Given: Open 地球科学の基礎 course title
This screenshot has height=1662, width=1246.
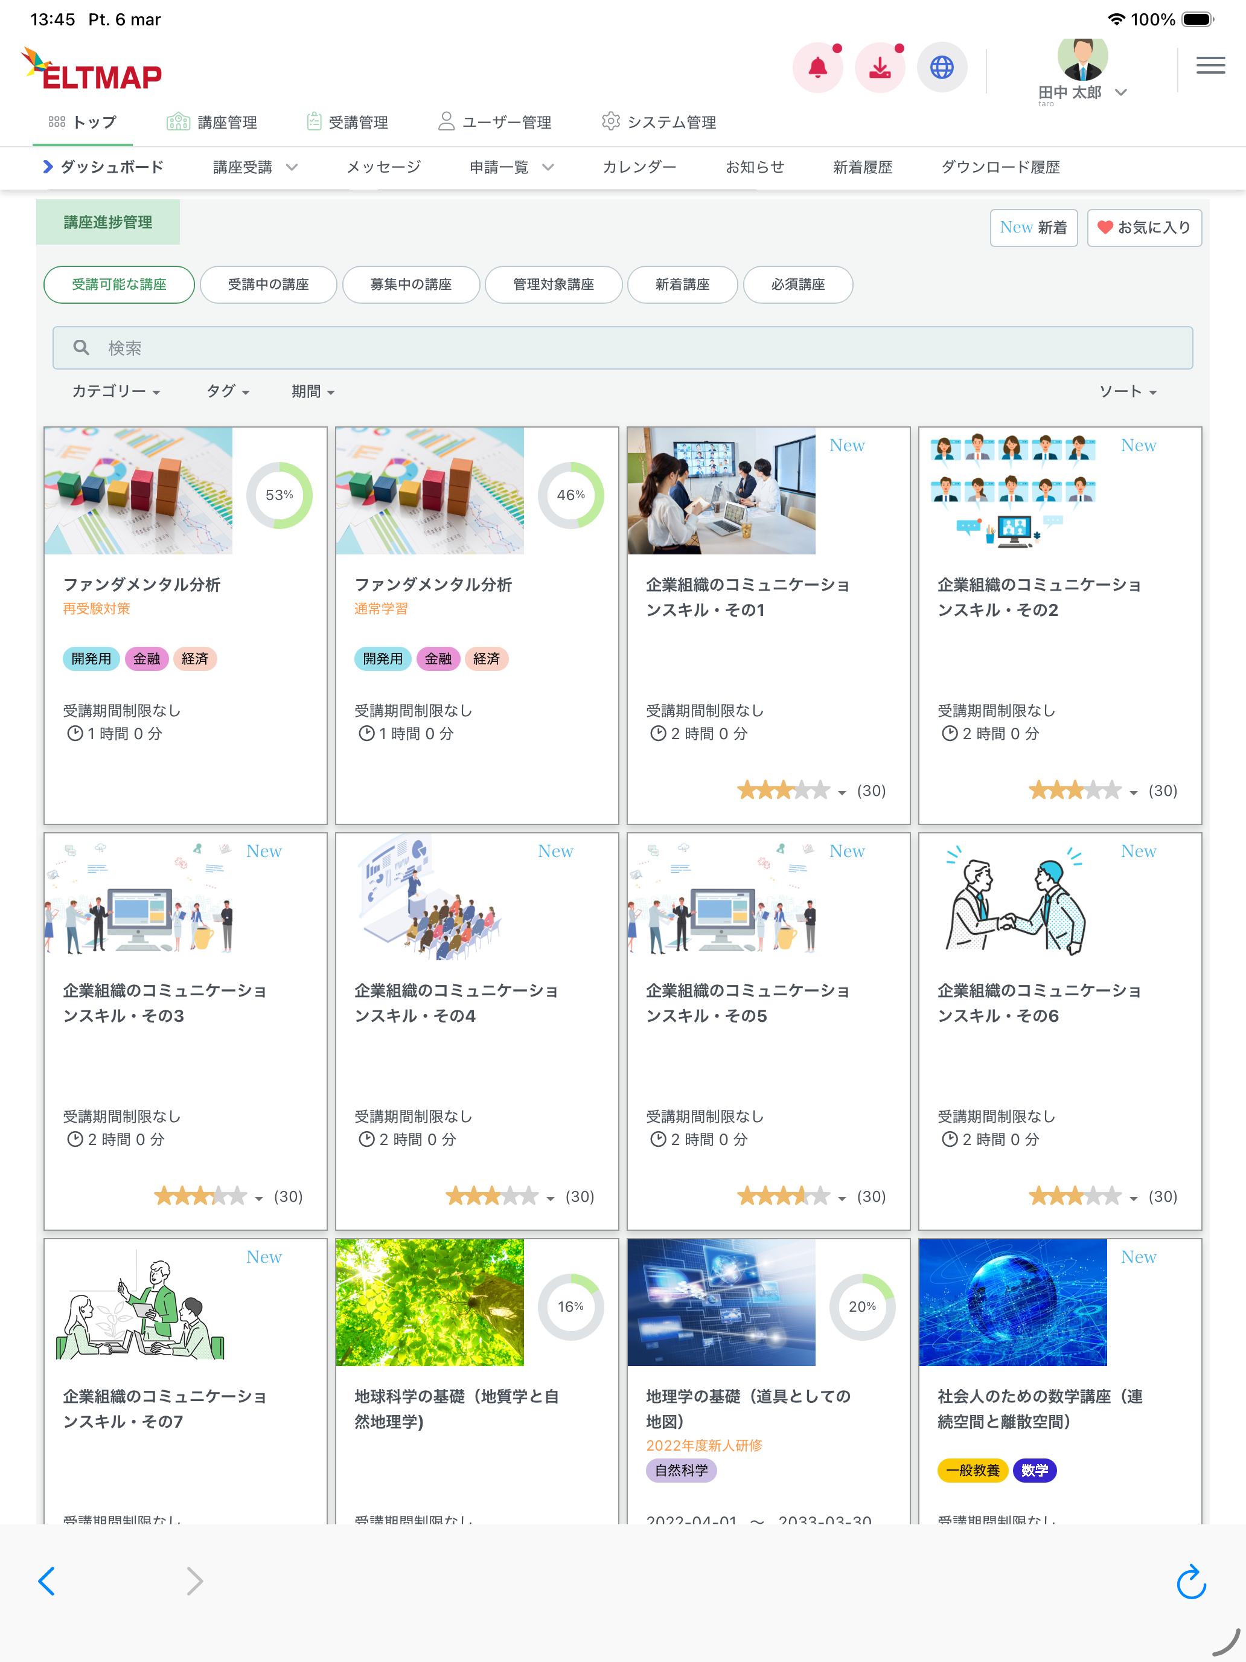Looking at the screenshot, I should (456, 1408).
